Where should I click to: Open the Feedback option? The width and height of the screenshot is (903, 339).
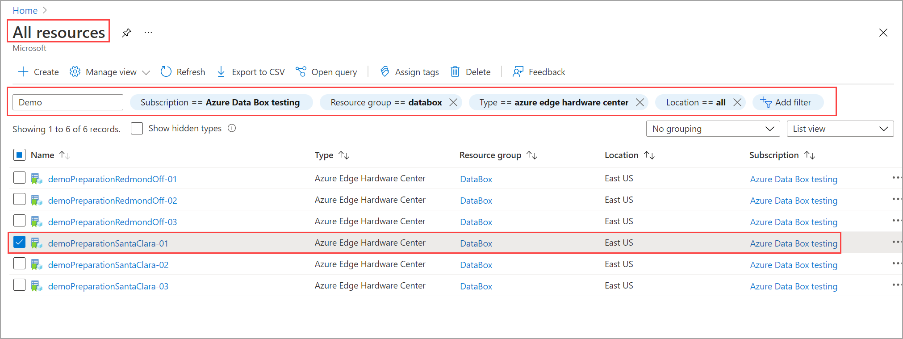coord(539,72)
